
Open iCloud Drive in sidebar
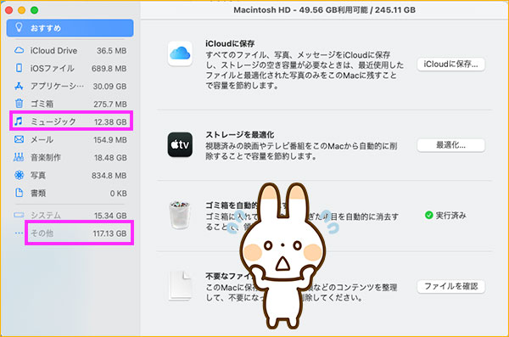[x=70, y=51]
